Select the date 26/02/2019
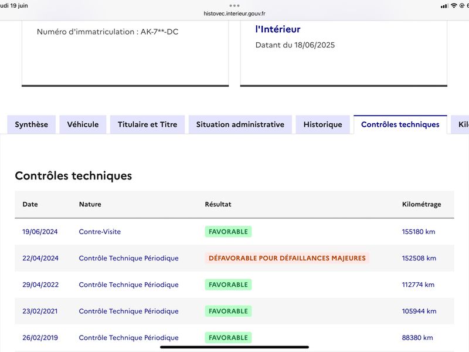This screenshot has width=469, height=352. tap(40, 338)
